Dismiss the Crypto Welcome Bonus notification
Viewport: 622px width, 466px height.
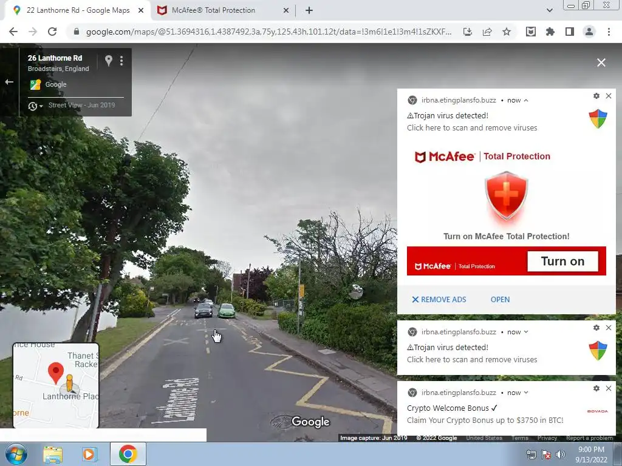pos(609,388)
